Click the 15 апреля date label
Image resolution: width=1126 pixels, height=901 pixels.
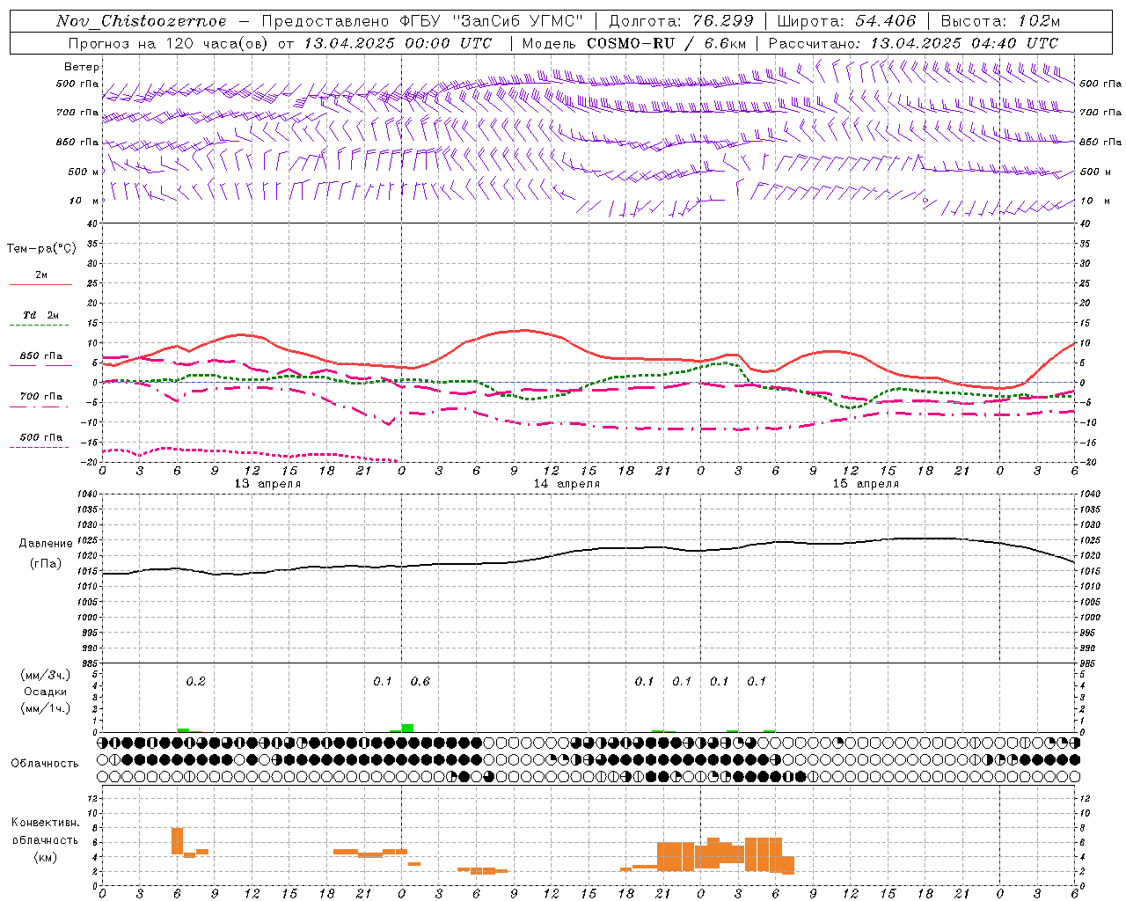point(866,484)
